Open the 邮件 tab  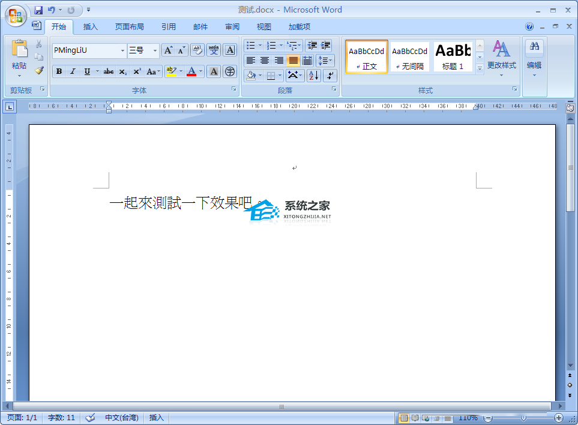[200, 27]
